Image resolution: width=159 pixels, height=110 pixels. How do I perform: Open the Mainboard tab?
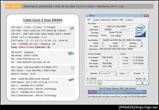(105, 20)
